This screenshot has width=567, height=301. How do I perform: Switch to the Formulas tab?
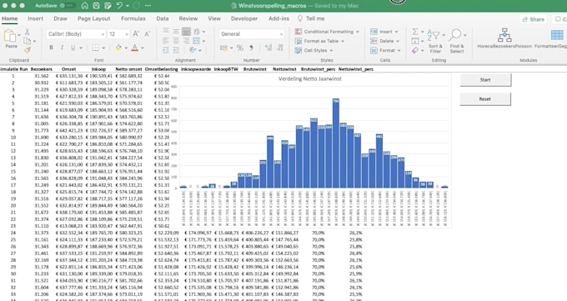pyautogui.click(x=133, y=18)
